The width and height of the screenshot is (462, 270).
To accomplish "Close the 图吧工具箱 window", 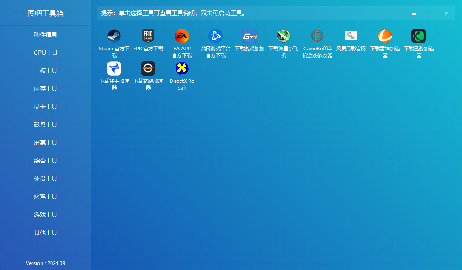I will point(447,13).
